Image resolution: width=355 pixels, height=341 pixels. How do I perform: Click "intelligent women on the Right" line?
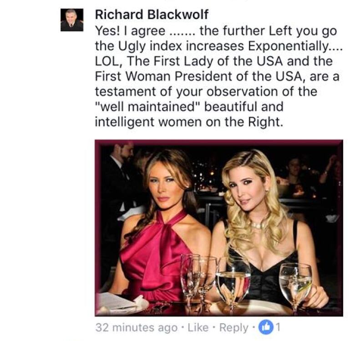(x=189, y=122)
